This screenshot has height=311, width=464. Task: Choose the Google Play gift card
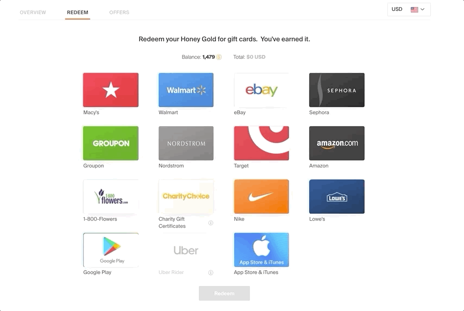click(111, 250)
